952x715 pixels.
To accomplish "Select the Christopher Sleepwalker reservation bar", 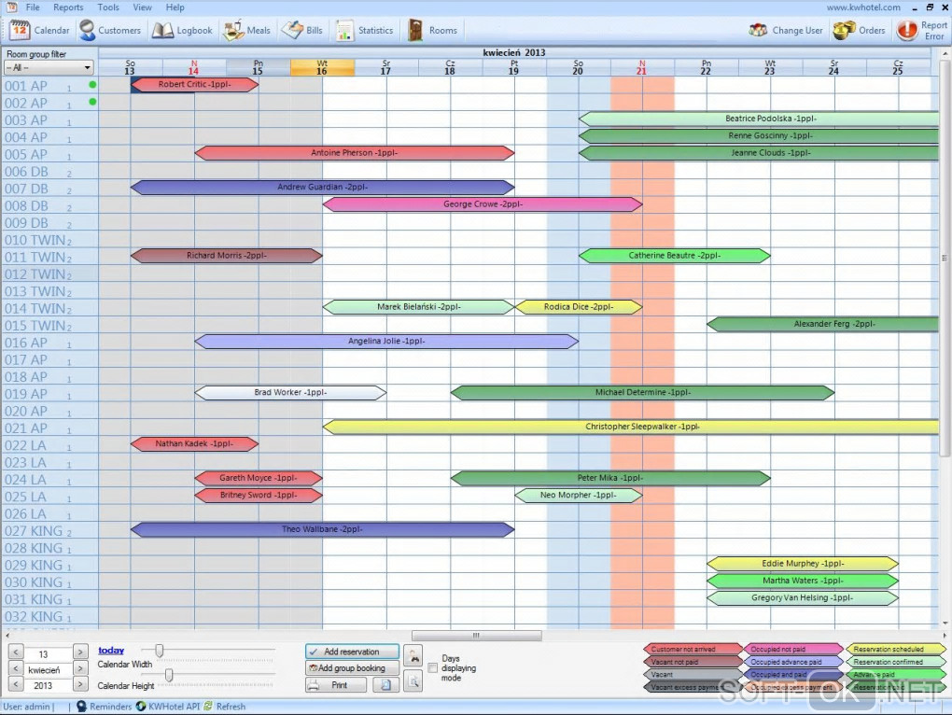I will pos(631,427).
